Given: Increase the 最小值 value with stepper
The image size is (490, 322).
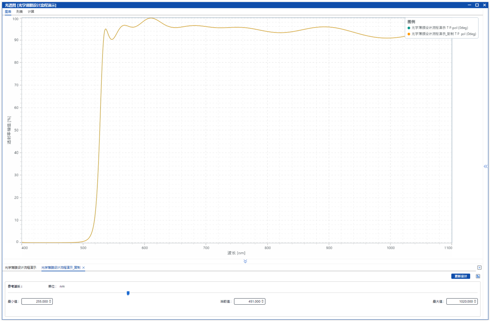Looking at the screenshot, I should pyautogui.click(x=51, y=300).
